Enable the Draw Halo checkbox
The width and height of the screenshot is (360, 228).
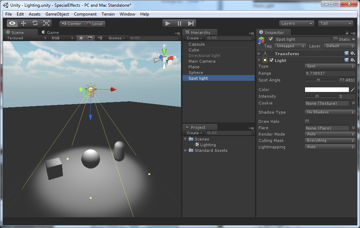(x=307, y=121)
